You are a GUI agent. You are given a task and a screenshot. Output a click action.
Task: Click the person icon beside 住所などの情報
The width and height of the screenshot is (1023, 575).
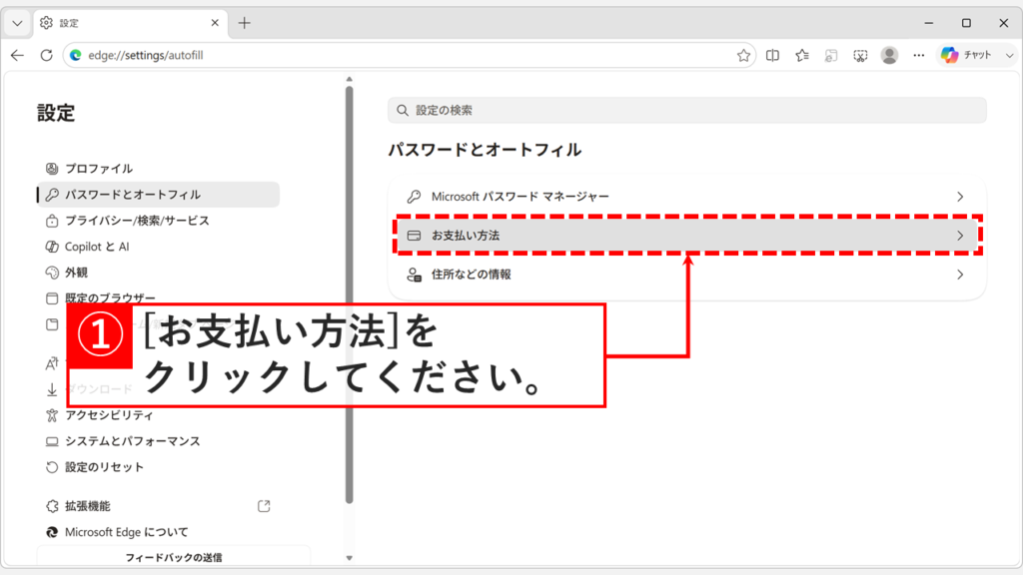(x=414, y=275)
